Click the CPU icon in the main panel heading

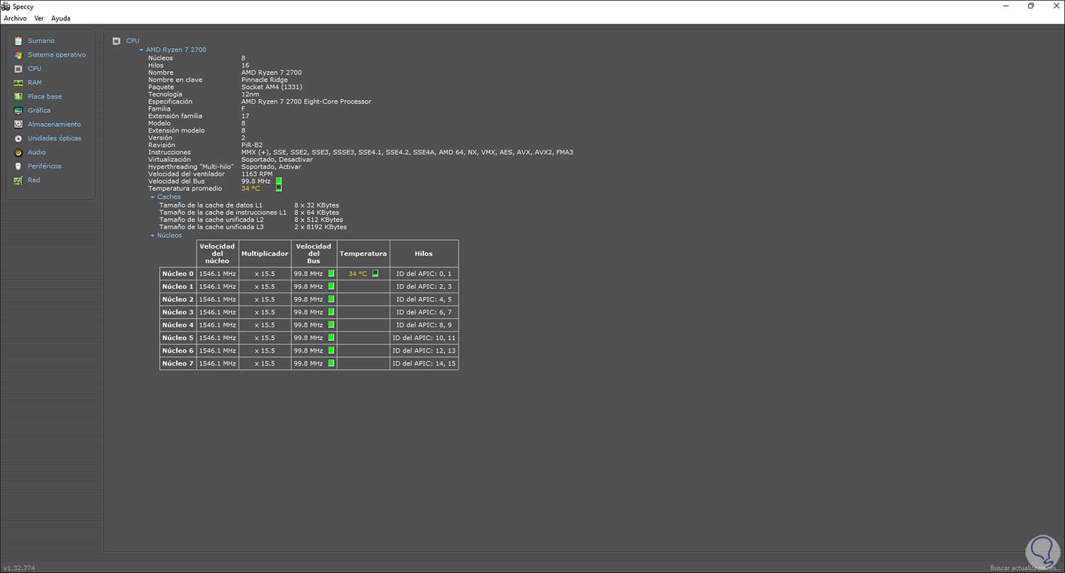click(x=116, y=41)
